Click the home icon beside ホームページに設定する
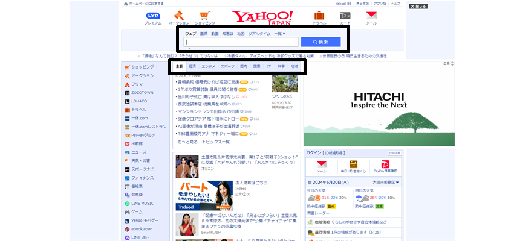This screenshot has height=241, width=514. tap(126, 4)
